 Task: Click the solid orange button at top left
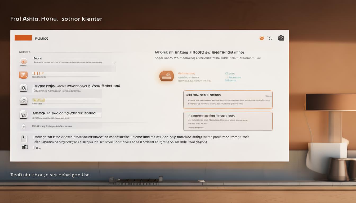(x=23, y=38)
